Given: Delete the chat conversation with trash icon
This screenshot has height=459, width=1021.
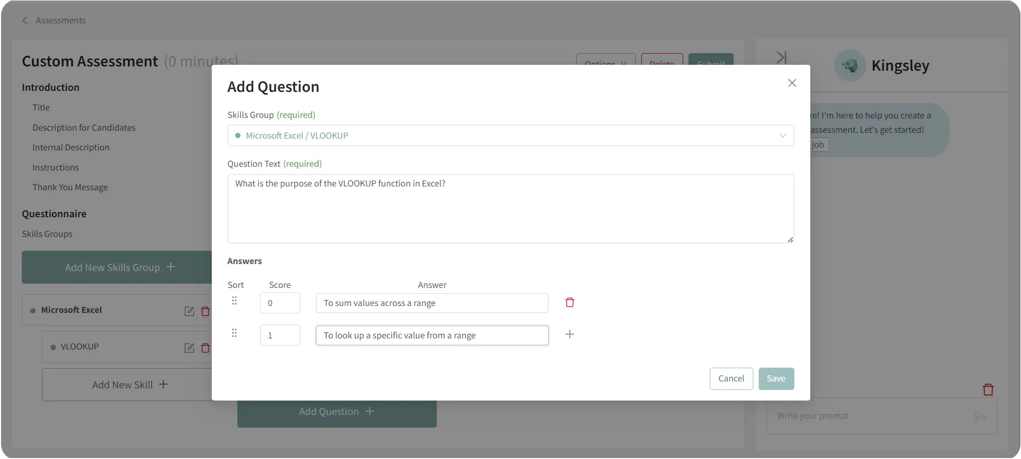Looking at the screenshot, I should click(988, 389).
